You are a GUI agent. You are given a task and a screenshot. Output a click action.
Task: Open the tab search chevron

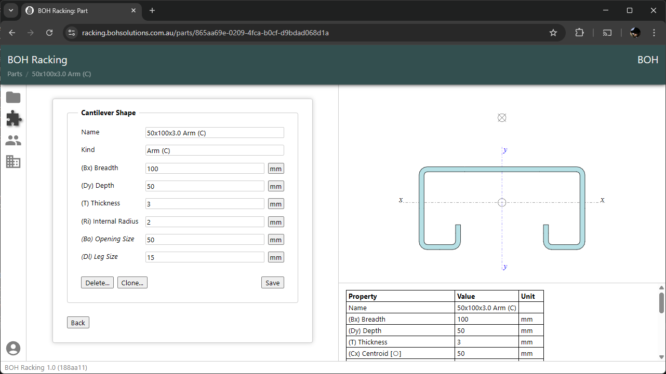(10, 10)
